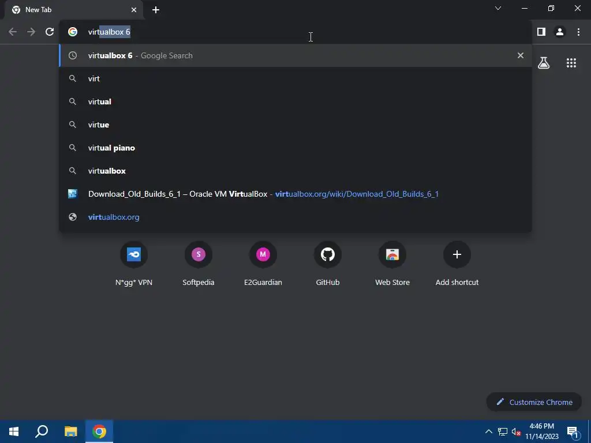
Task: Open Windows taskbar search
Action: coord(42,431)
